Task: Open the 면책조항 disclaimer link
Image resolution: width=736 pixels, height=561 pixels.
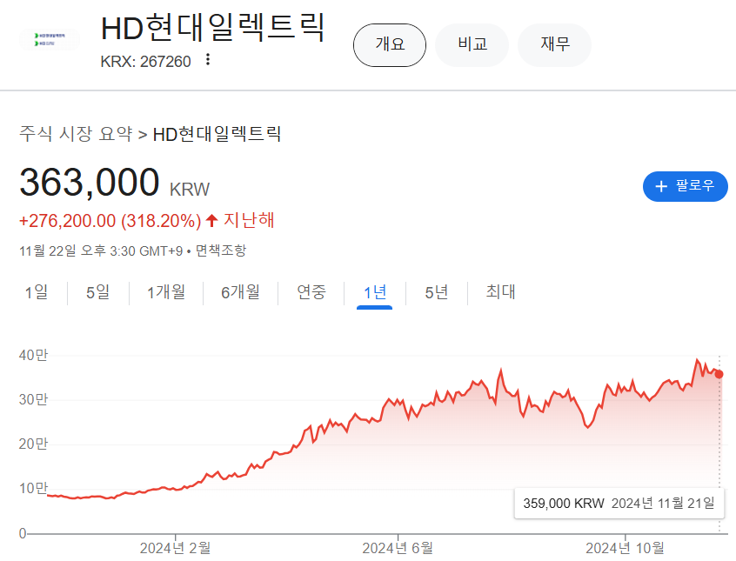Action: (221, 250)
